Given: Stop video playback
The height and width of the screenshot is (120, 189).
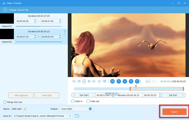Looking at the screenshot, I should coord(99,81).
